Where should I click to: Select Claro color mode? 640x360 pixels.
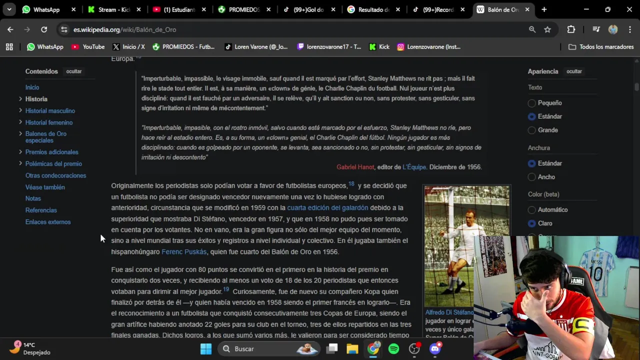(x=531, y=223)
